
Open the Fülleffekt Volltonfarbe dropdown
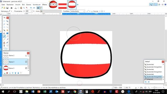tap(77, 11)
